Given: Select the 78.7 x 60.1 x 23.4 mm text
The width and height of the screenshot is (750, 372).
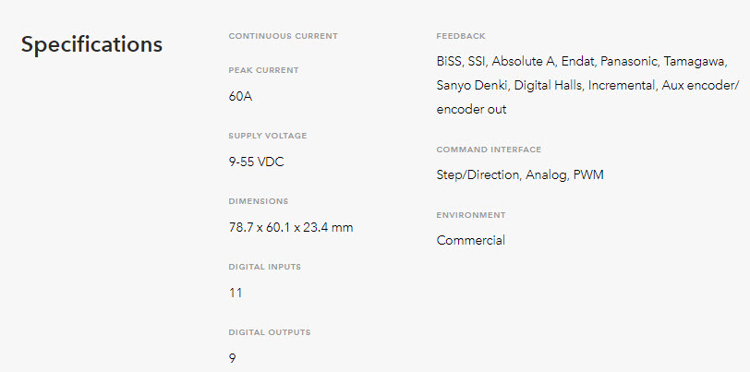Looking at the screenshot, I should 291,228.
